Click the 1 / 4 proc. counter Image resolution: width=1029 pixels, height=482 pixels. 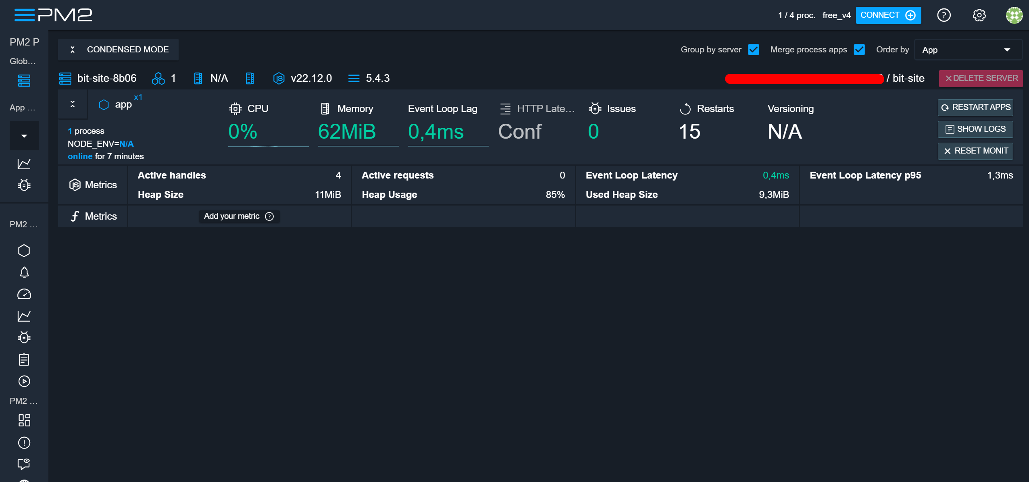click(x=796, y=15)
